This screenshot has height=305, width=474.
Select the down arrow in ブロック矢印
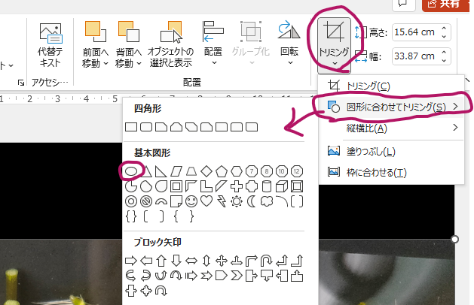coord(176,261)
